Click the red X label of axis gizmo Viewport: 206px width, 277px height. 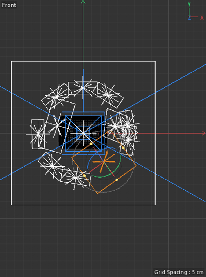202,18
